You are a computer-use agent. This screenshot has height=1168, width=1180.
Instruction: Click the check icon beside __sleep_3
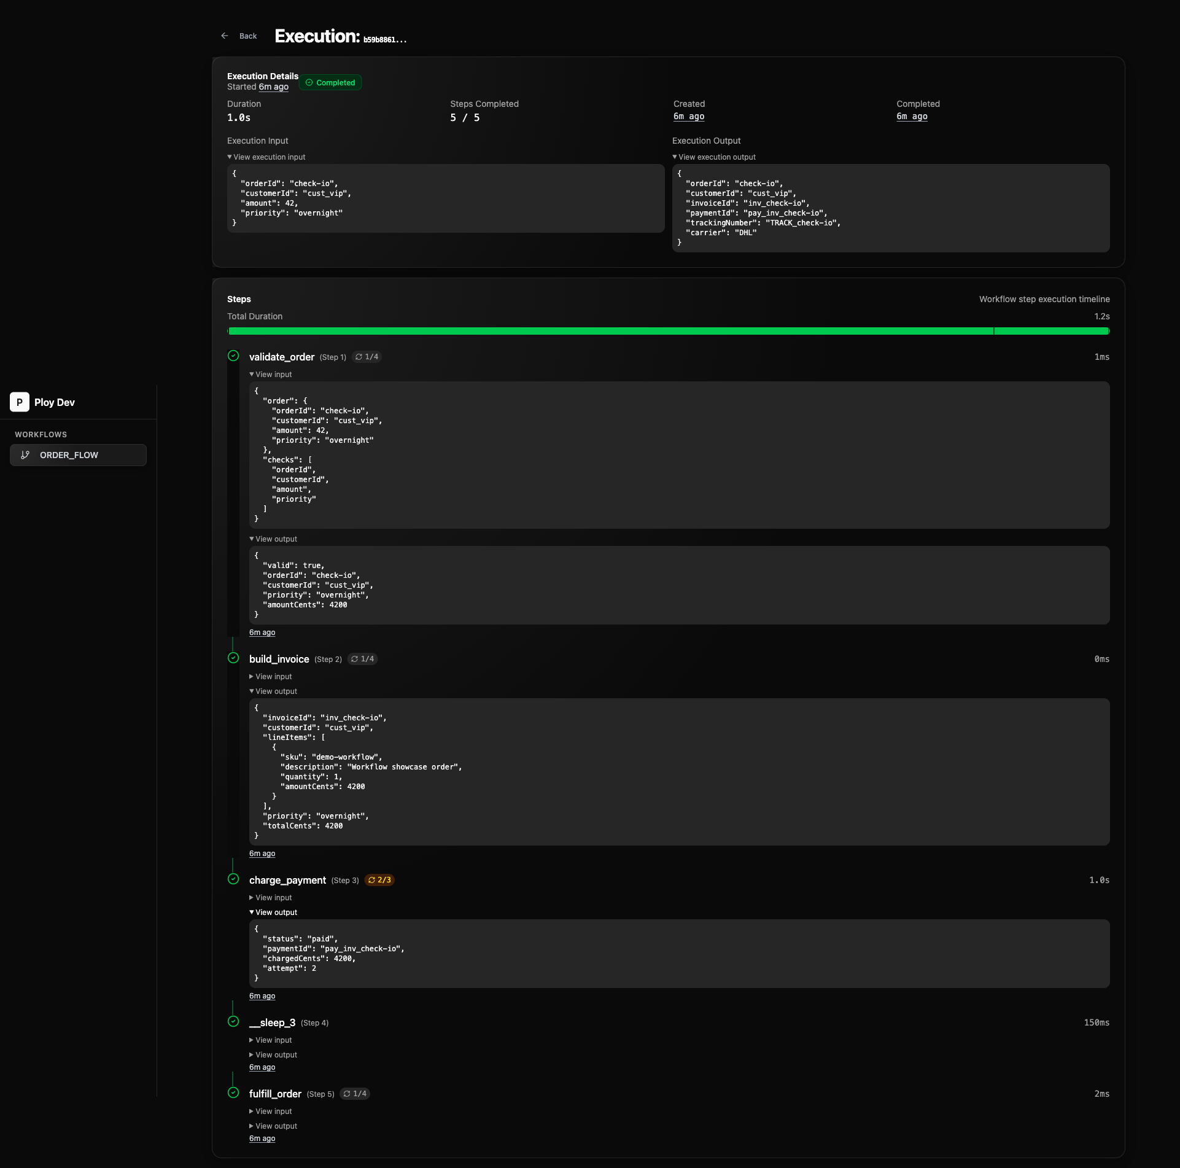(234, 1021)
